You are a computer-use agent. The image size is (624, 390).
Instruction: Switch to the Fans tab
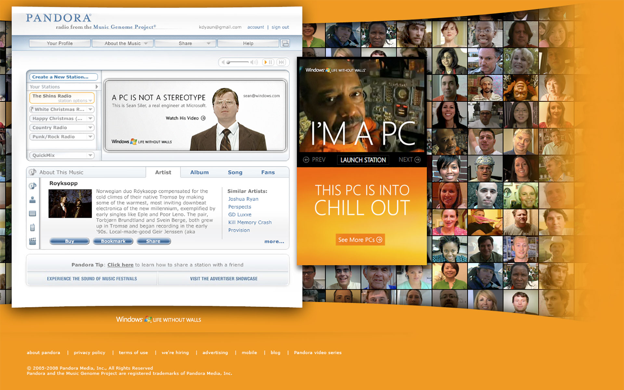coord(268,172)
